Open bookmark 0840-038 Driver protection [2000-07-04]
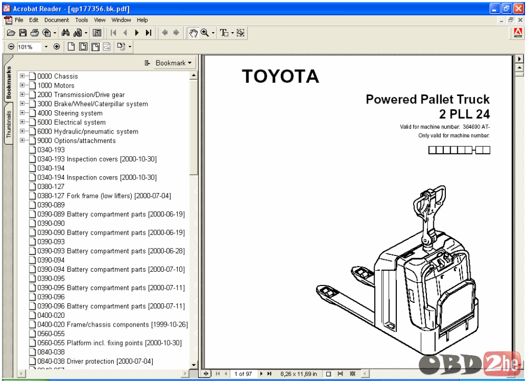This screenshot has height=381, width=527. coord(95,361)
